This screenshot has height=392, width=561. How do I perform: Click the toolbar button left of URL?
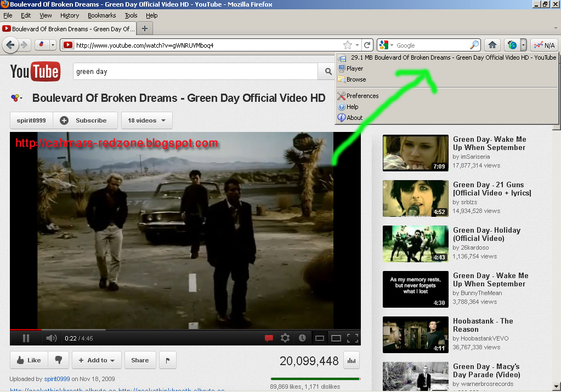coord(42,45)
